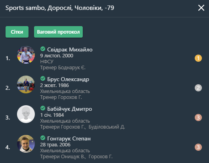This screenshot has height=163, width=209.
Task: Open the Ваговий протокол weigh-in protocol
Action: [x=58, y=32]
